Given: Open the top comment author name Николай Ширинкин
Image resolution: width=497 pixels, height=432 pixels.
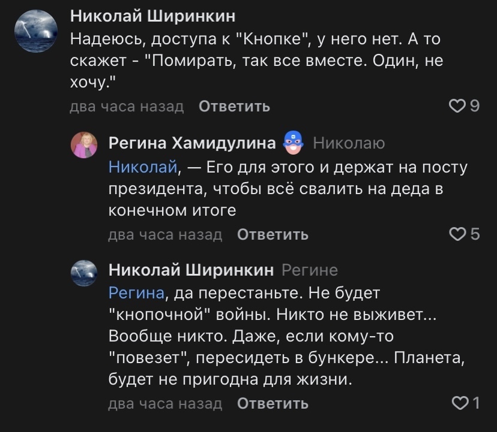Looking at the screenshot, I should tap(153, 15).
